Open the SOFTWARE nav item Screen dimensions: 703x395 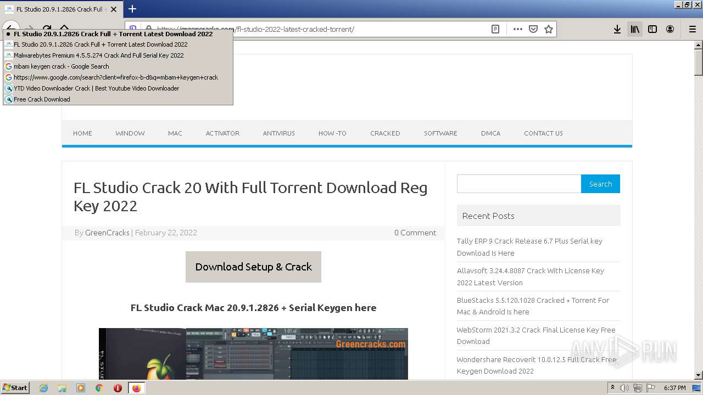coord(440,133)
